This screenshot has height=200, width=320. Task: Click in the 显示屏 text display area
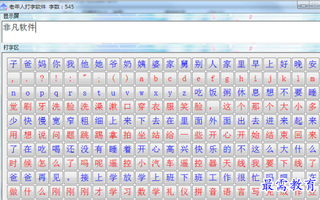point(161,32)
